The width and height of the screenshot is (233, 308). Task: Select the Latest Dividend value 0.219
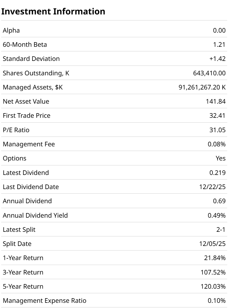(217, 173)
